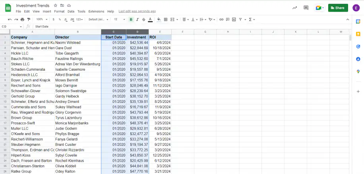Open the 'Last edit was seconds ago' link
The image size is (364, 174).
[137, 11]
